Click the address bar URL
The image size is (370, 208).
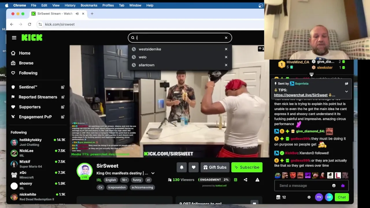(60, 24)
